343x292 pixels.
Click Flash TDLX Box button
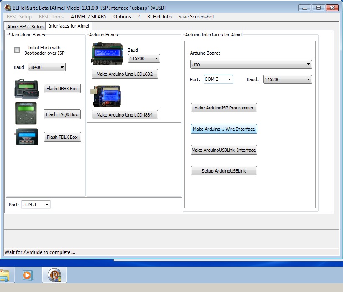(x=62, y=137)
